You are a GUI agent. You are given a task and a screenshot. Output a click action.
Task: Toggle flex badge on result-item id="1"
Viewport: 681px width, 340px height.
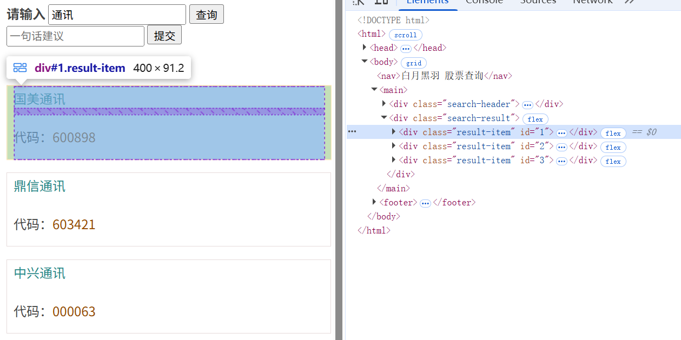tap(613, 133)
